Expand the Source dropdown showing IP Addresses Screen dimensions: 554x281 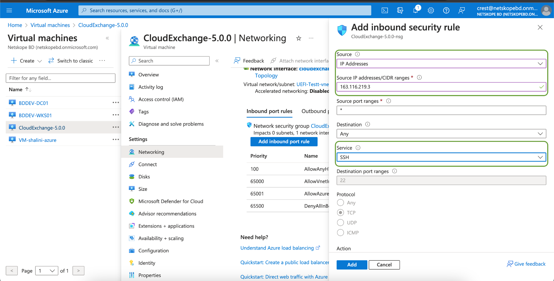coord(441,64)
